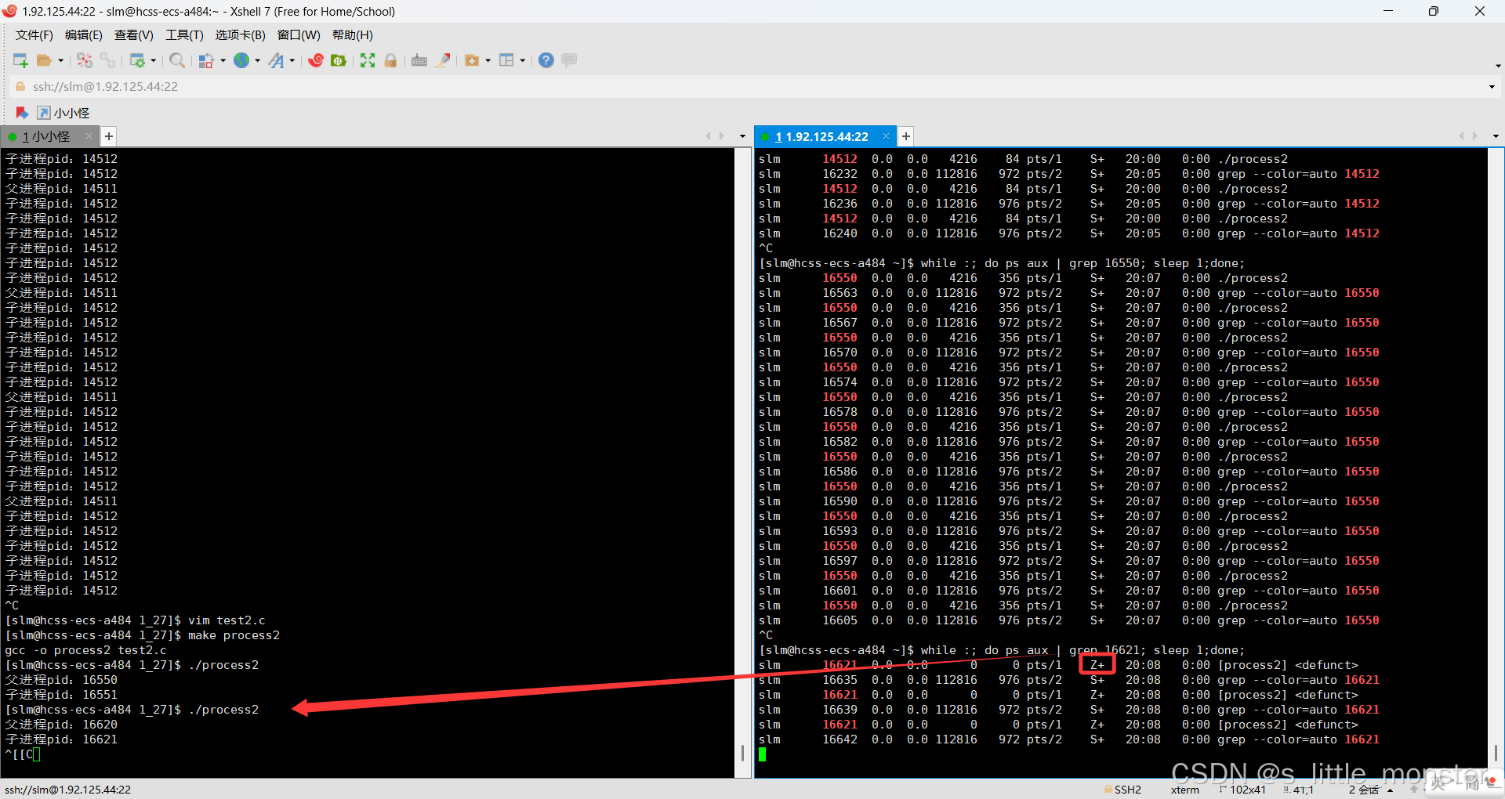This screenshot has height=799, width=1505.
Task: Toggle full screen with green arrows icon
Action: pyautogui.click(x=368, y=60)
